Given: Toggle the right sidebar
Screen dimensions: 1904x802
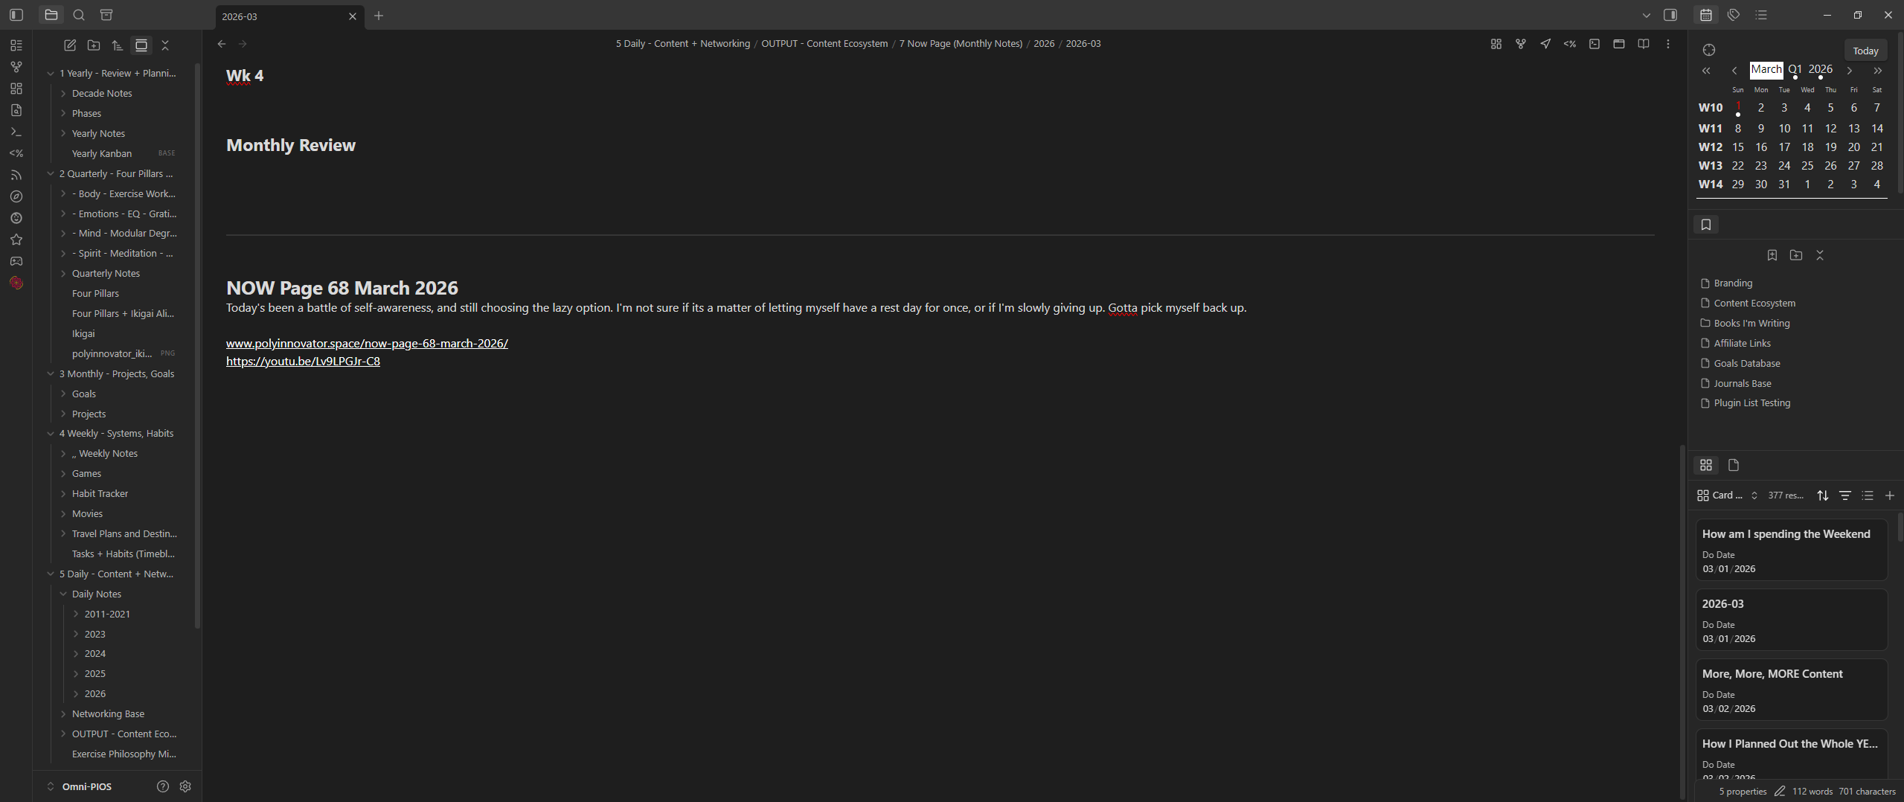Looking at the screenshot, I should pyautogui.click(x=1670, y=15).
